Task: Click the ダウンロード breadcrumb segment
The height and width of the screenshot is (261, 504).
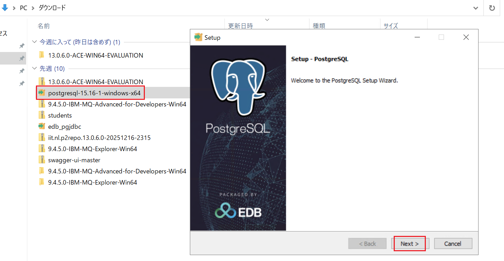Action: point(52,8)
